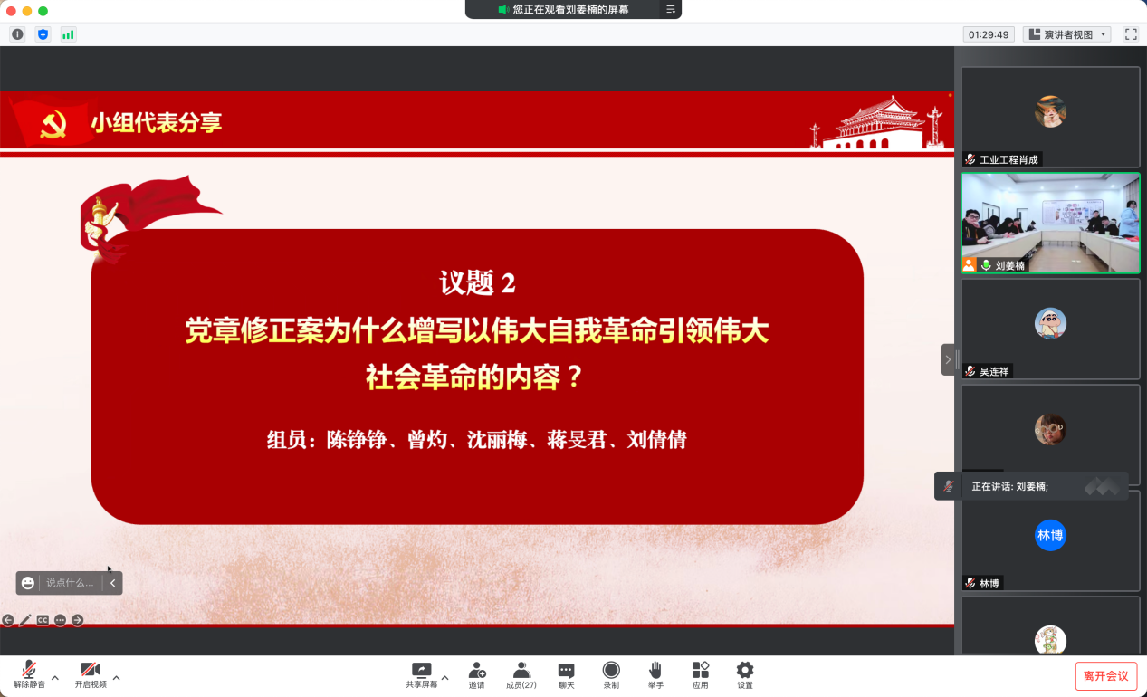Expand video options arrow beside 开启视频
This screenshot has width=1147, height=697.
pos(116,677)
